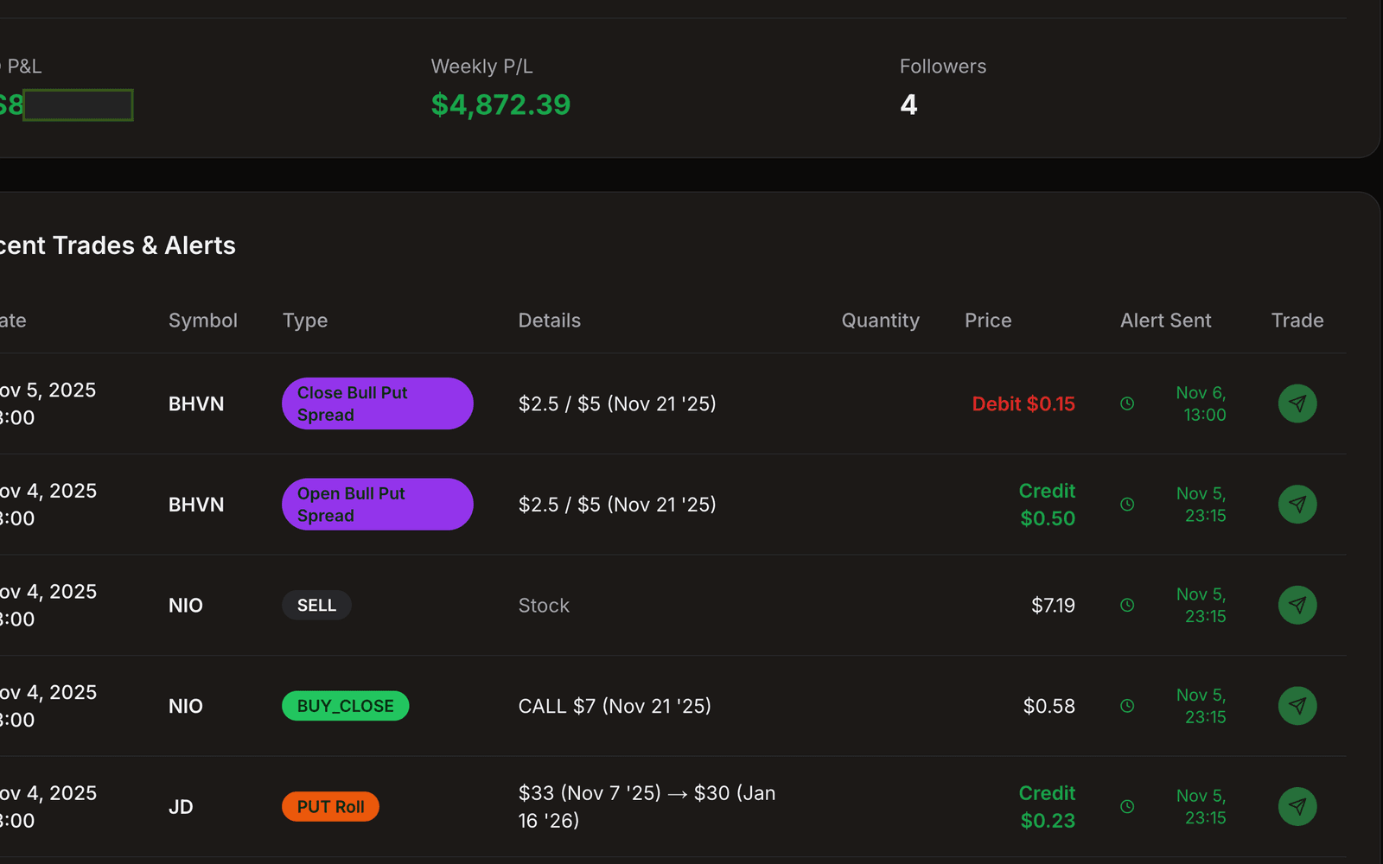Click Trades & Alerts section heading

[117, 245]
